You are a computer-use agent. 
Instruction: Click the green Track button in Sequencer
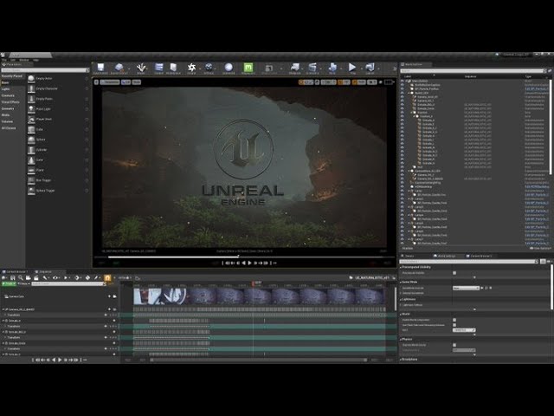click(9, 283)
